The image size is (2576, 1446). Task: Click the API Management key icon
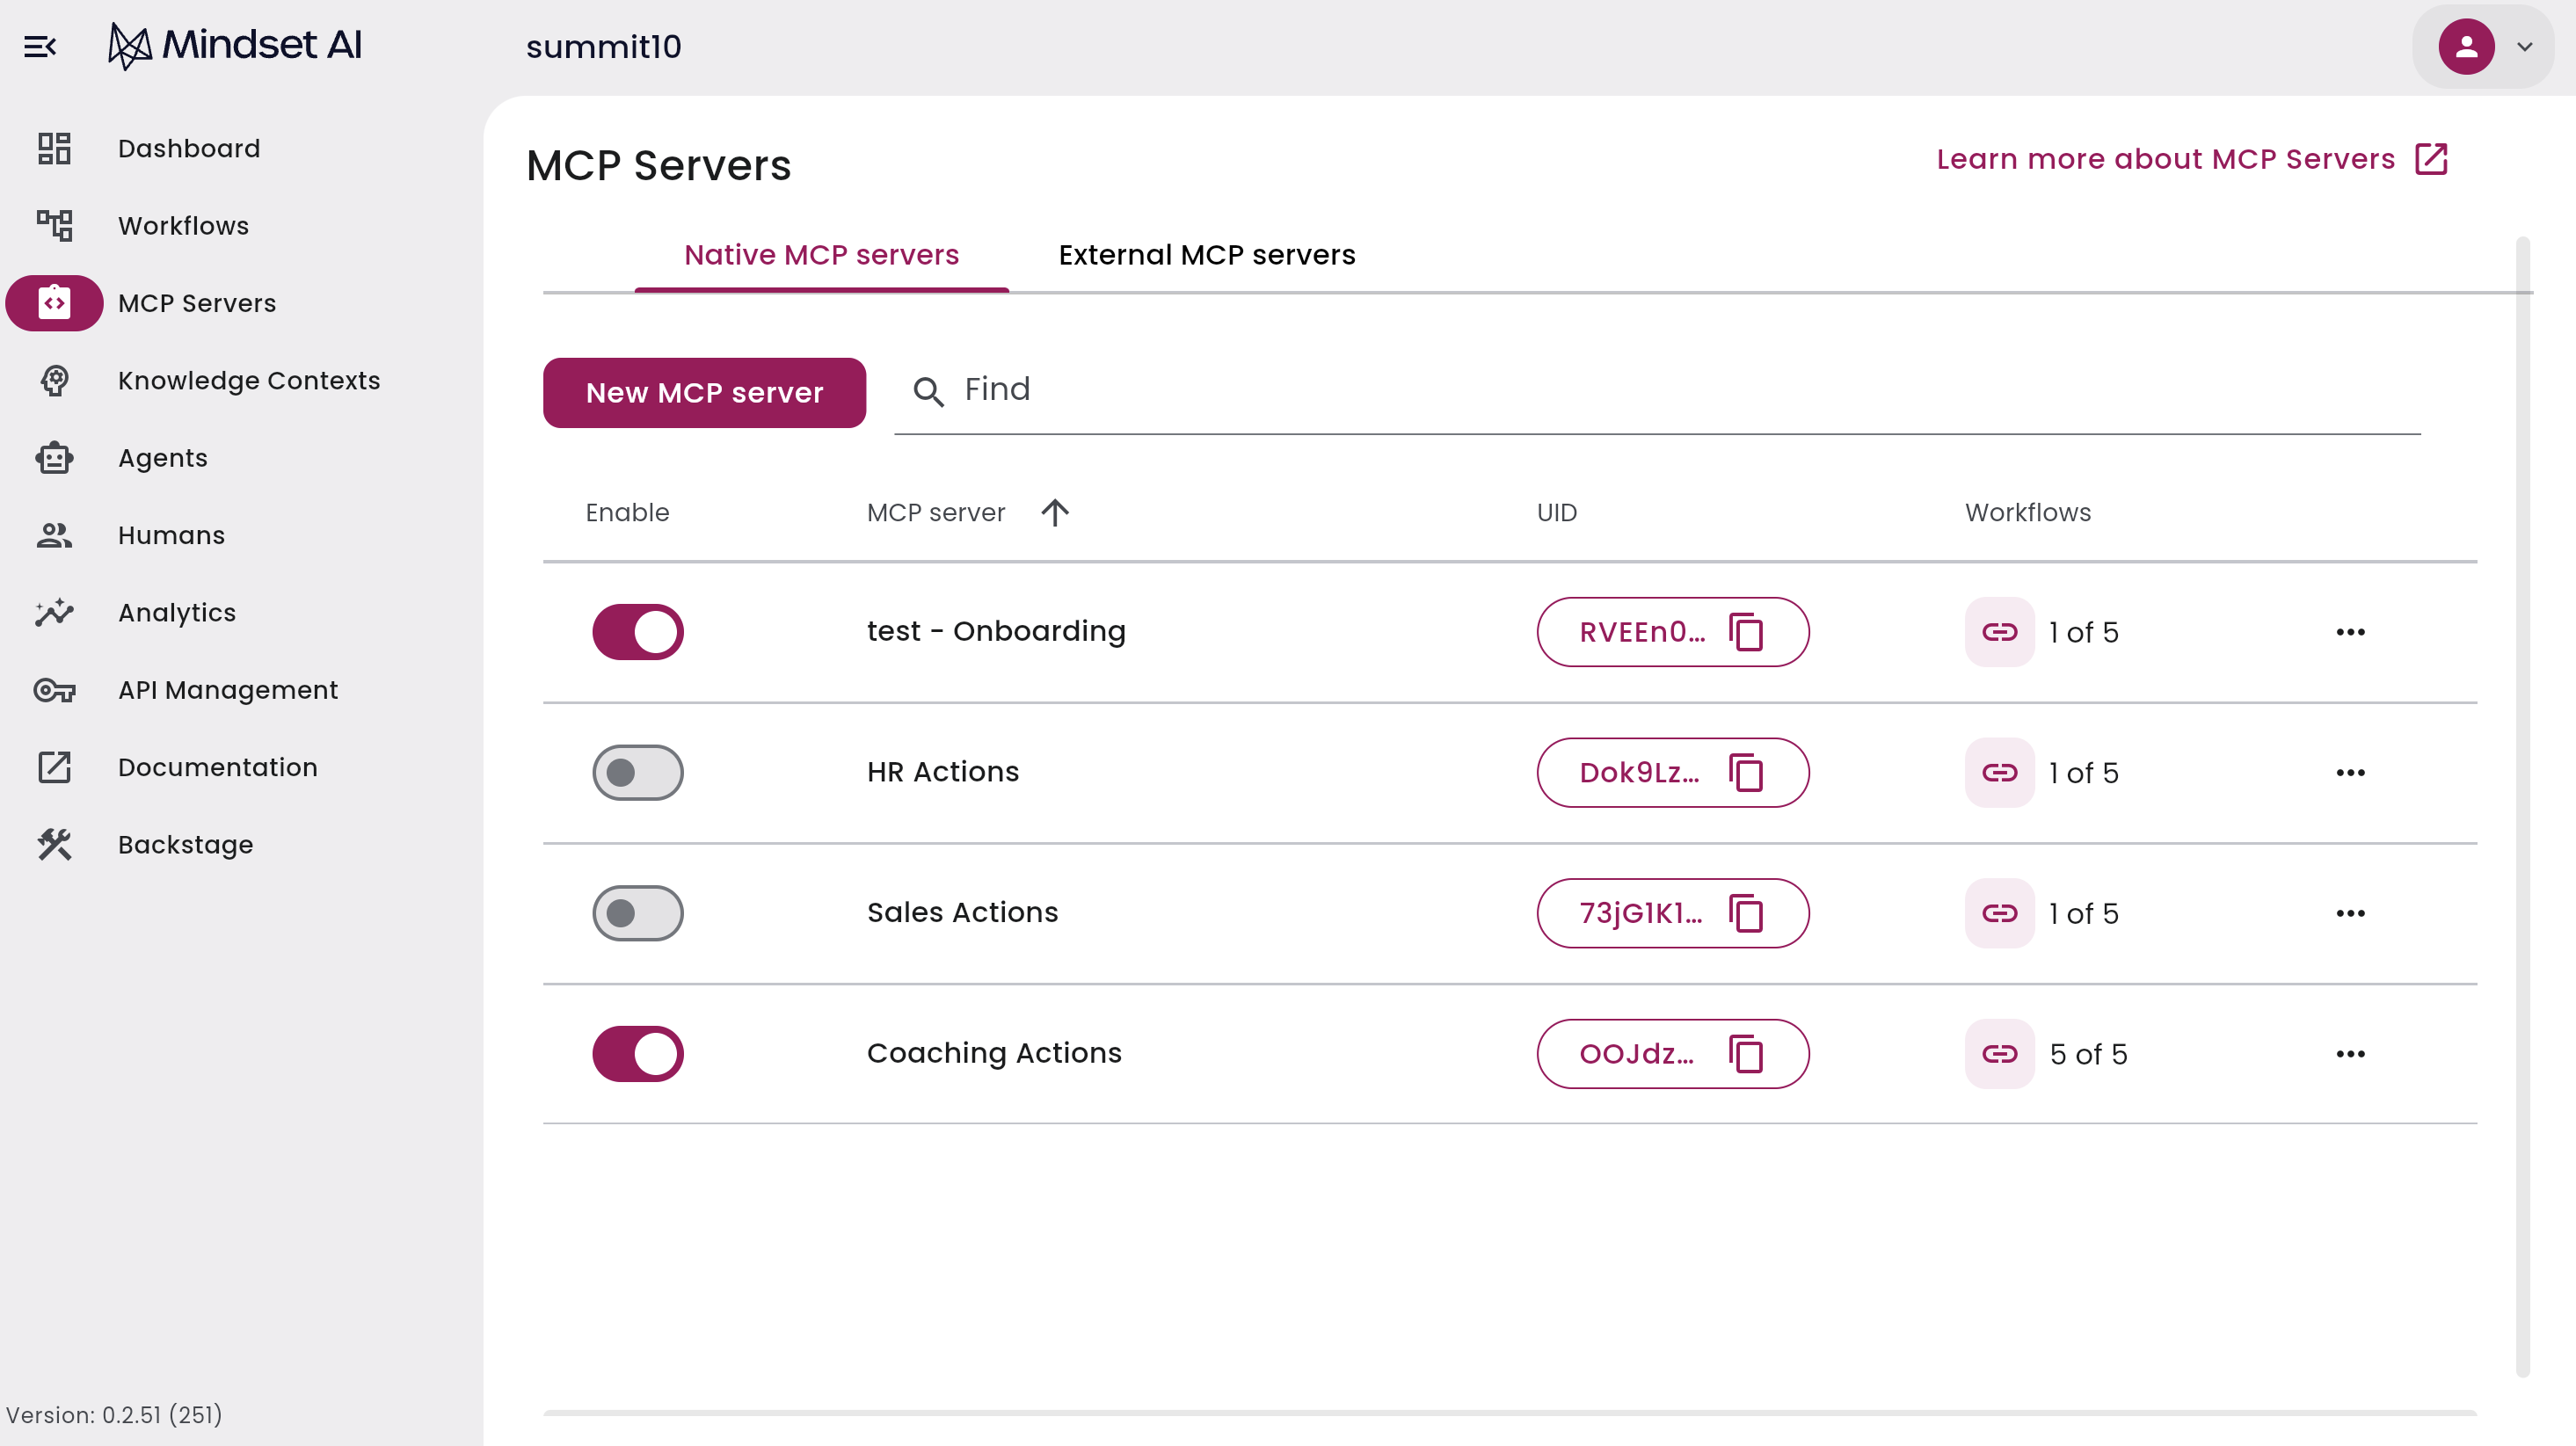point(54,690)
